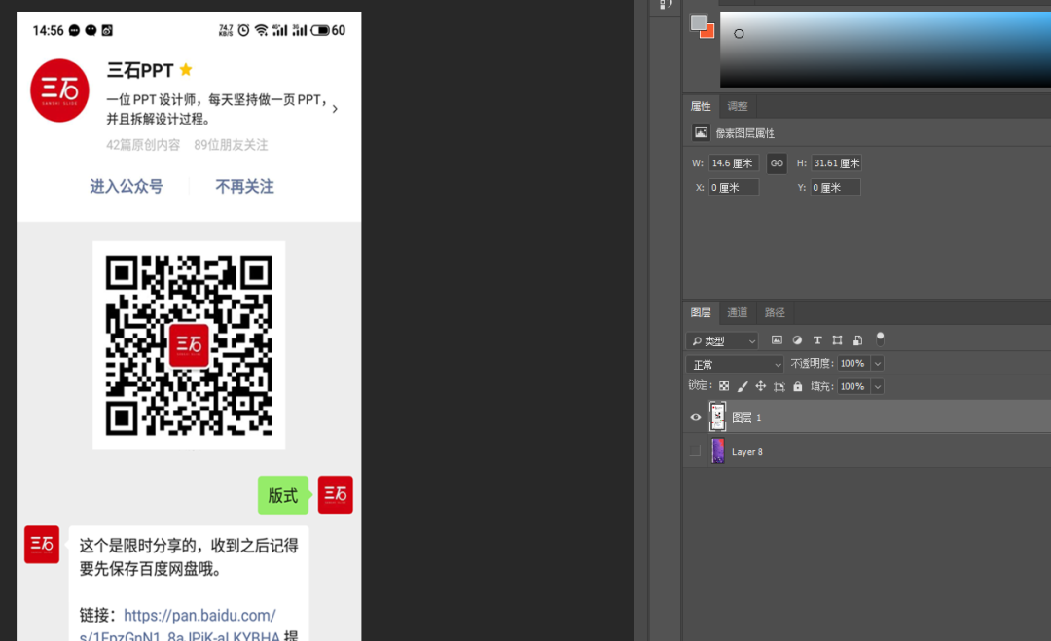The width and height of the screenshot is (1051, 641).
Task: Click the W width field 14.6 厘米
Action: click(734, 163)
